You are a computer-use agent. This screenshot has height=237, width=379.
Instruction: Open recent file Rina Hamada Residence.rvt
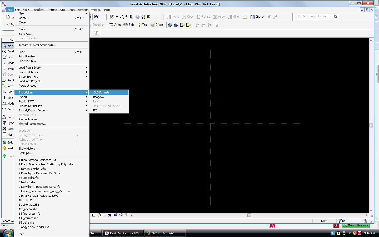pyautogui.click(x=37, y=160)
